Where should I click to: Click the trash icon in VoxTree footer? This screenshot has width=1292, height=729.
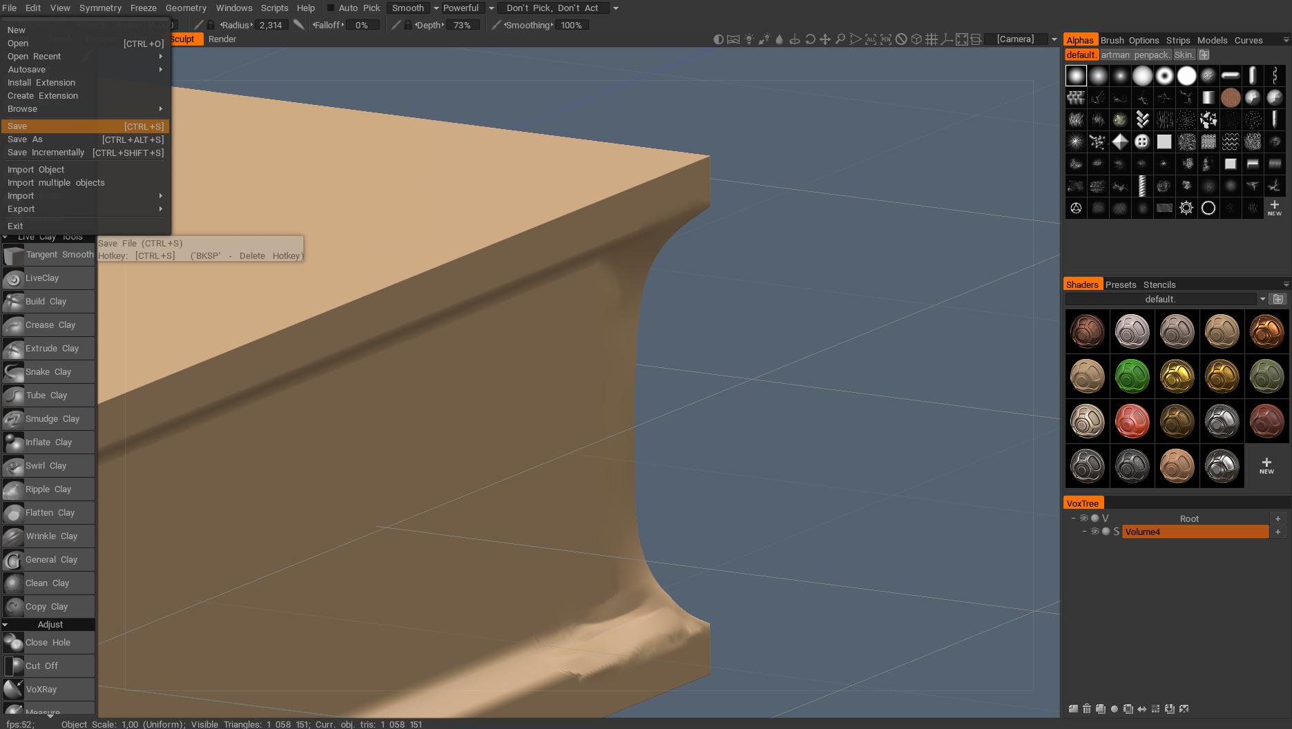click(x=1087, y=709)
